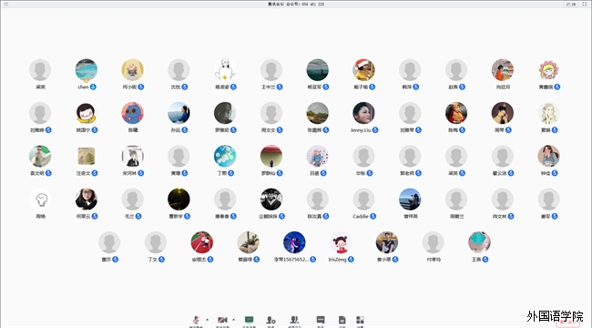Click the meeting info icon at the top left
Image resolution: width=592 pixels, height=328 pixels.
coord(5,5)
